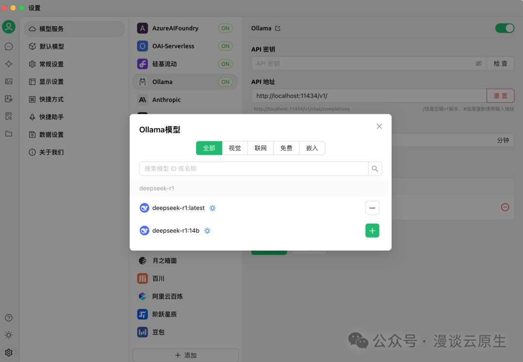Close the Ollama模型 dialog
The width and height of the screenshot is (523, 362).
coord(379,126)
